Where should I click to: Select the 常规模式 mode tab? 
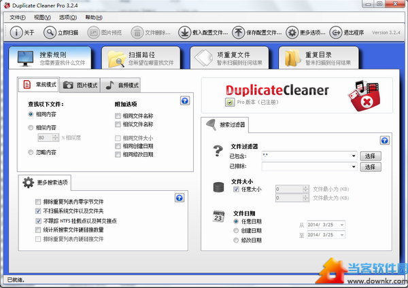point(39,84)
